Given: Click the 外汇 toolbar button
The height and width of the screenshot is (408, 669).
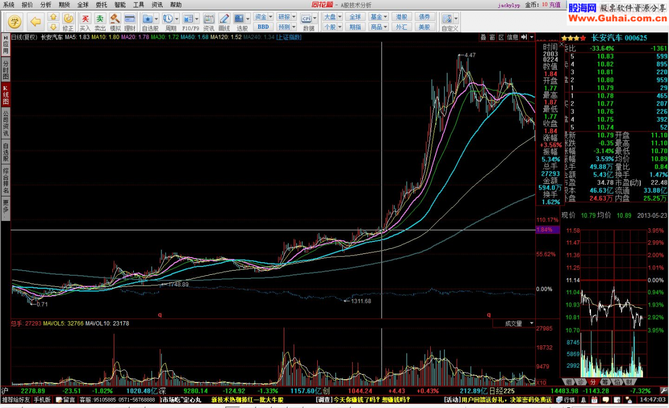Looking at the screenshot, I should 401,27.
